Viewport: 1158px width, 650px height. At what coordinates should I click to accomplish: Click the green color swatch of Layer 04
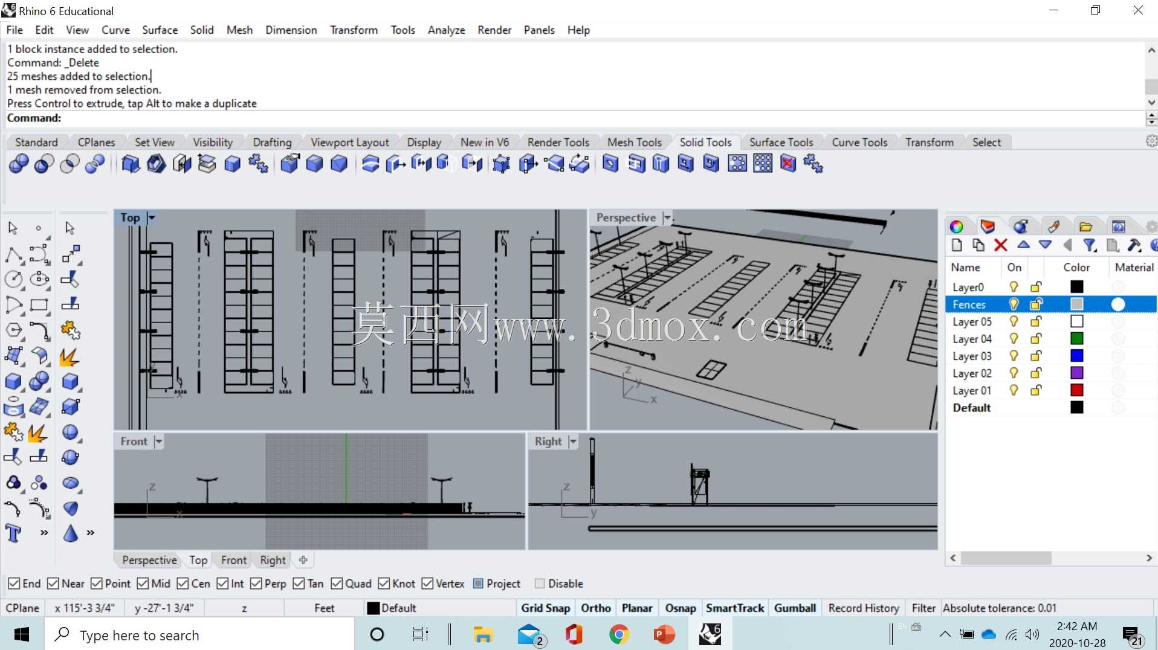pos(1076,338)
